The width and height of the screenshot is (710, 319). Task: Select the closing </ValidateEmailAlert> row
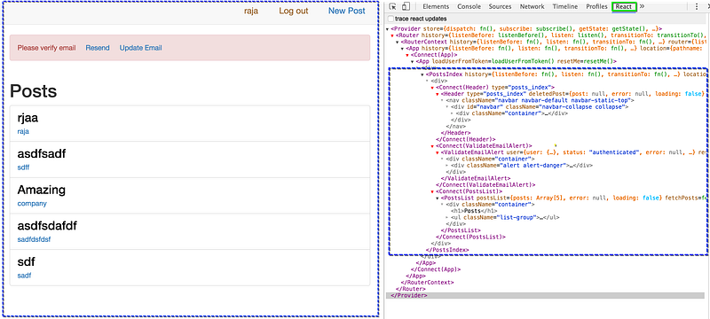475,178
